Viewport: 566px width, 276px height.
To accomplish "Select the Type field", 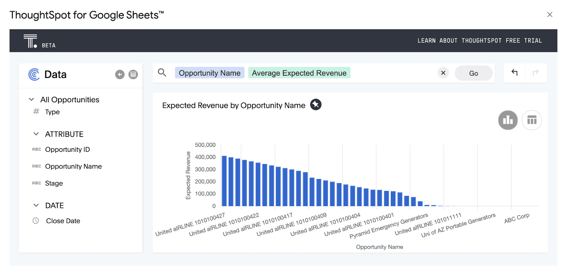I will point(52,112).
